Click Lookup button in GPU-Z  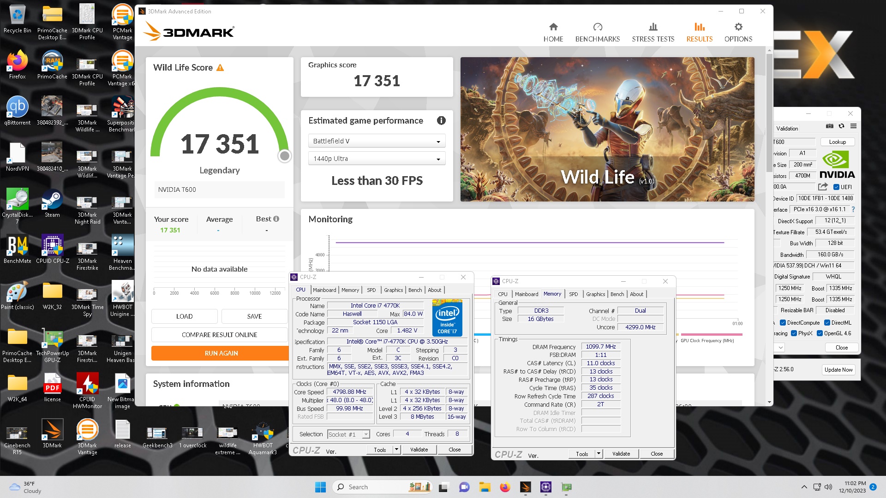[837, 142]
